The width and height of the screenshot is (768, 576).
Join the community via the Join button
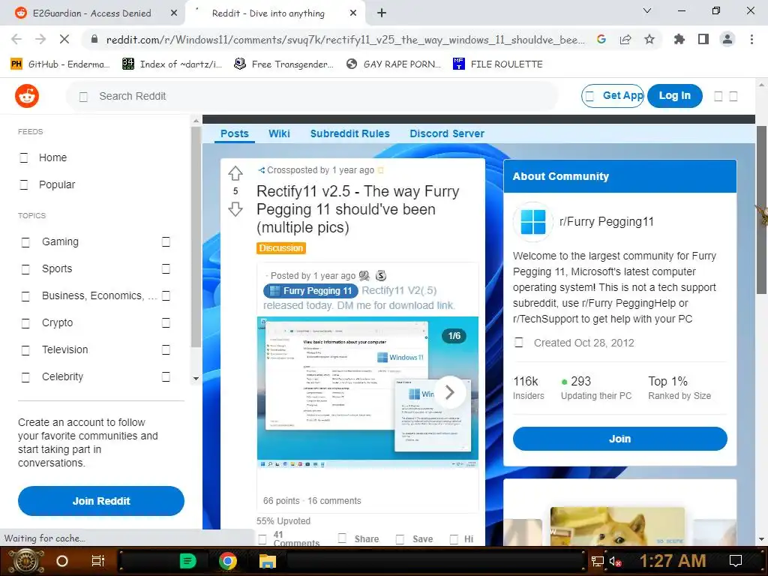point(619,439)
